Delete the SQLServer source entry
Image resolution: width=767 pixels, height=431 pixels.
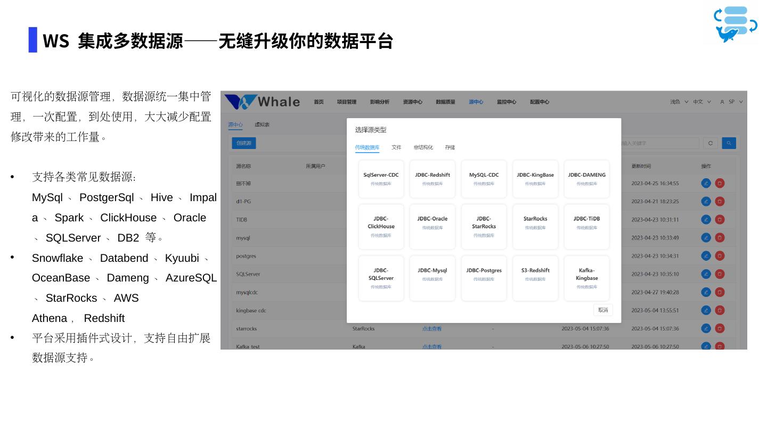tap(720, 273)
